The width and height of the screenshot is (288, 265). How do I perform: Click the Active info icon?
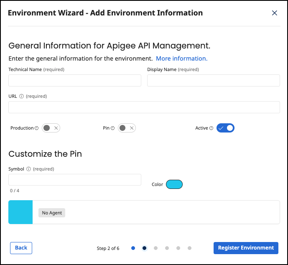pyautogui.click(x=211, y=128)
